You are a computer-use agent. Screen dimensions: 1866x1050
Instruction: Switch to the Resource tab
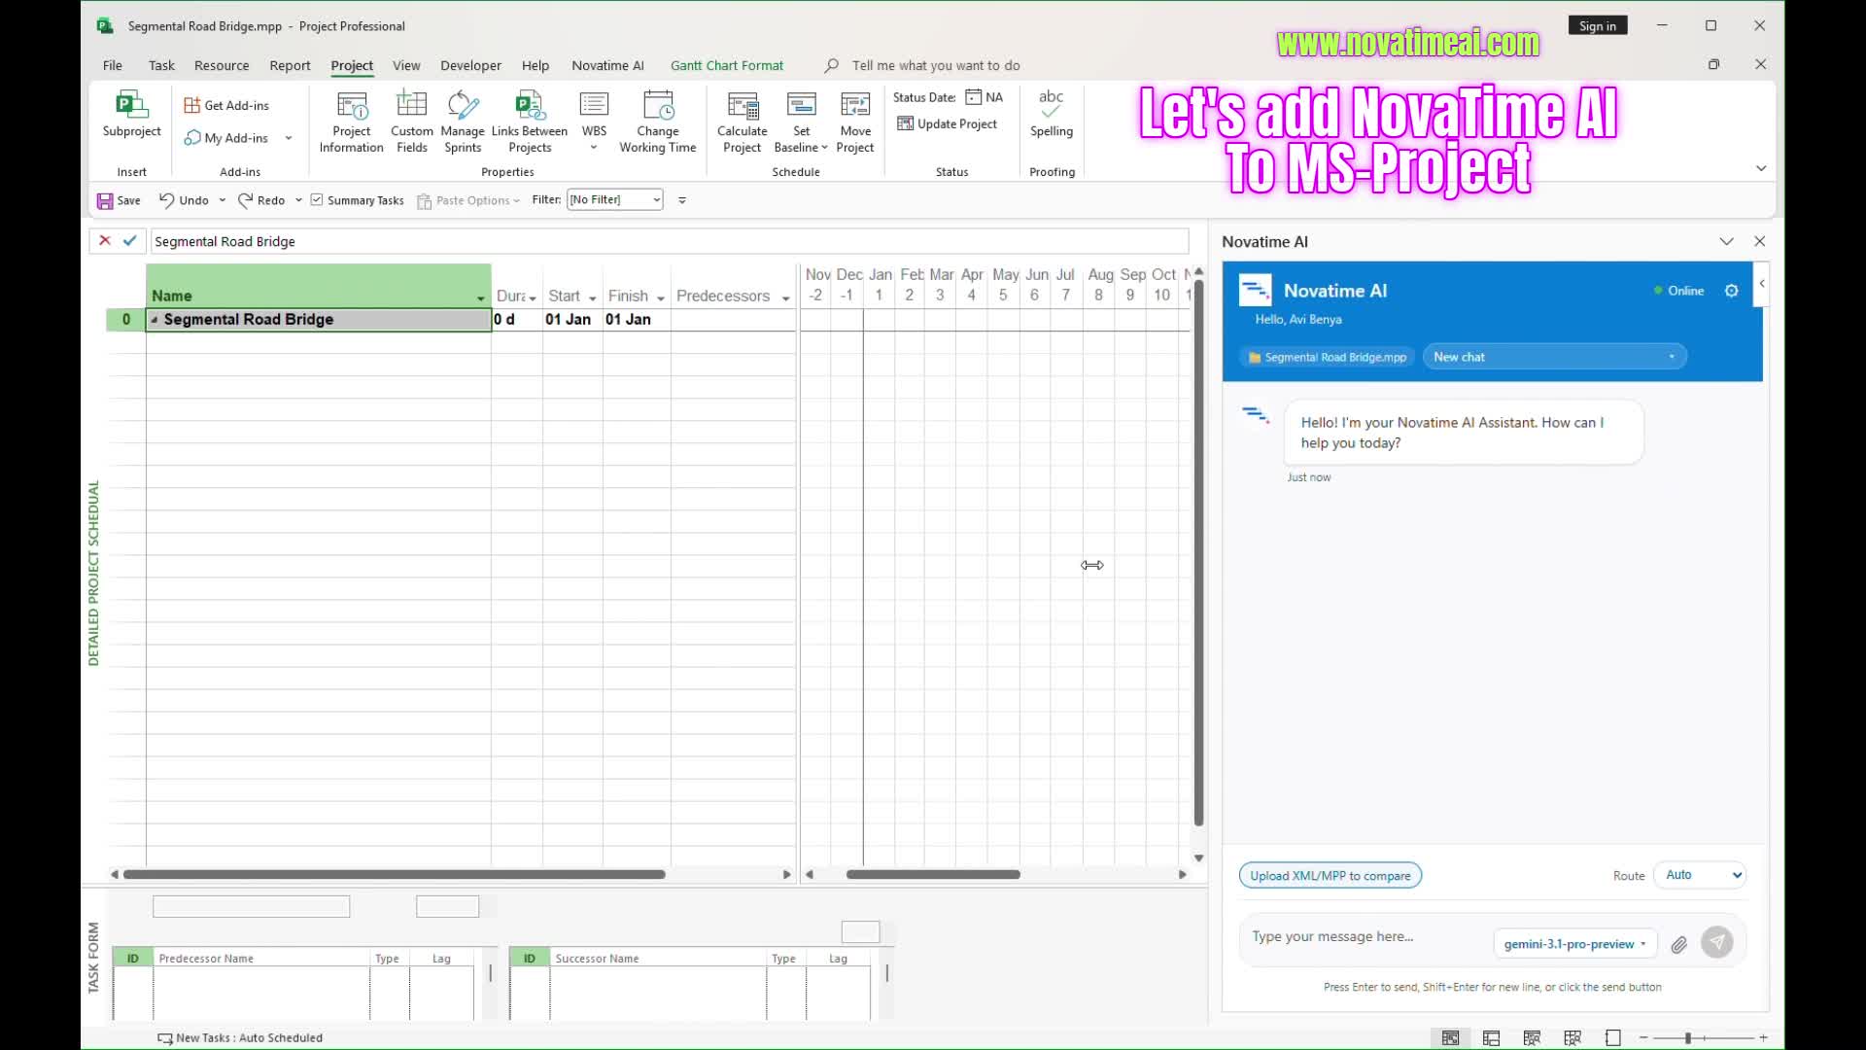coord(222,65)
